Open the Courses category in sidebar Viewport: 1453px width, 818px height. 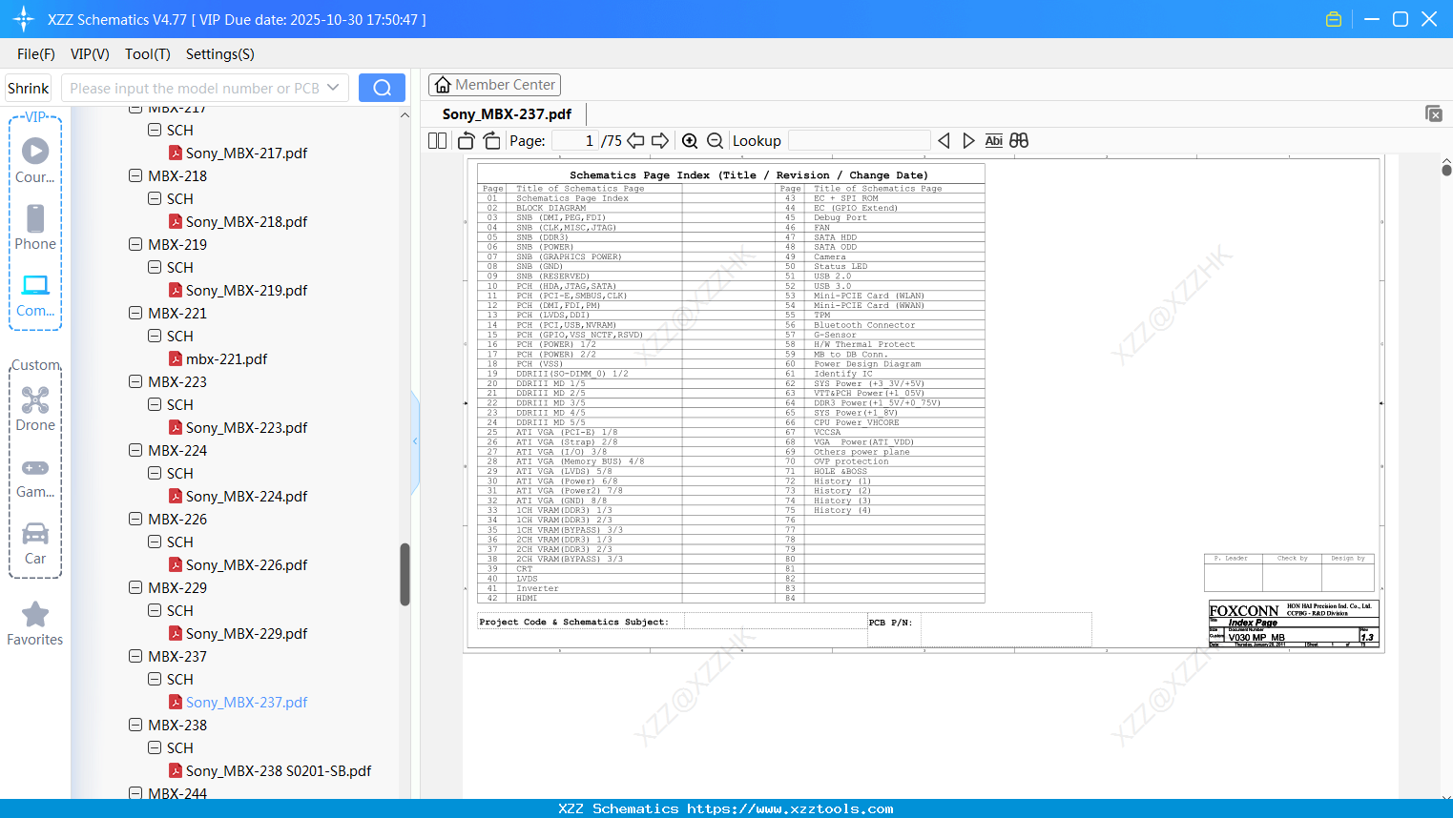pos(35,160)
